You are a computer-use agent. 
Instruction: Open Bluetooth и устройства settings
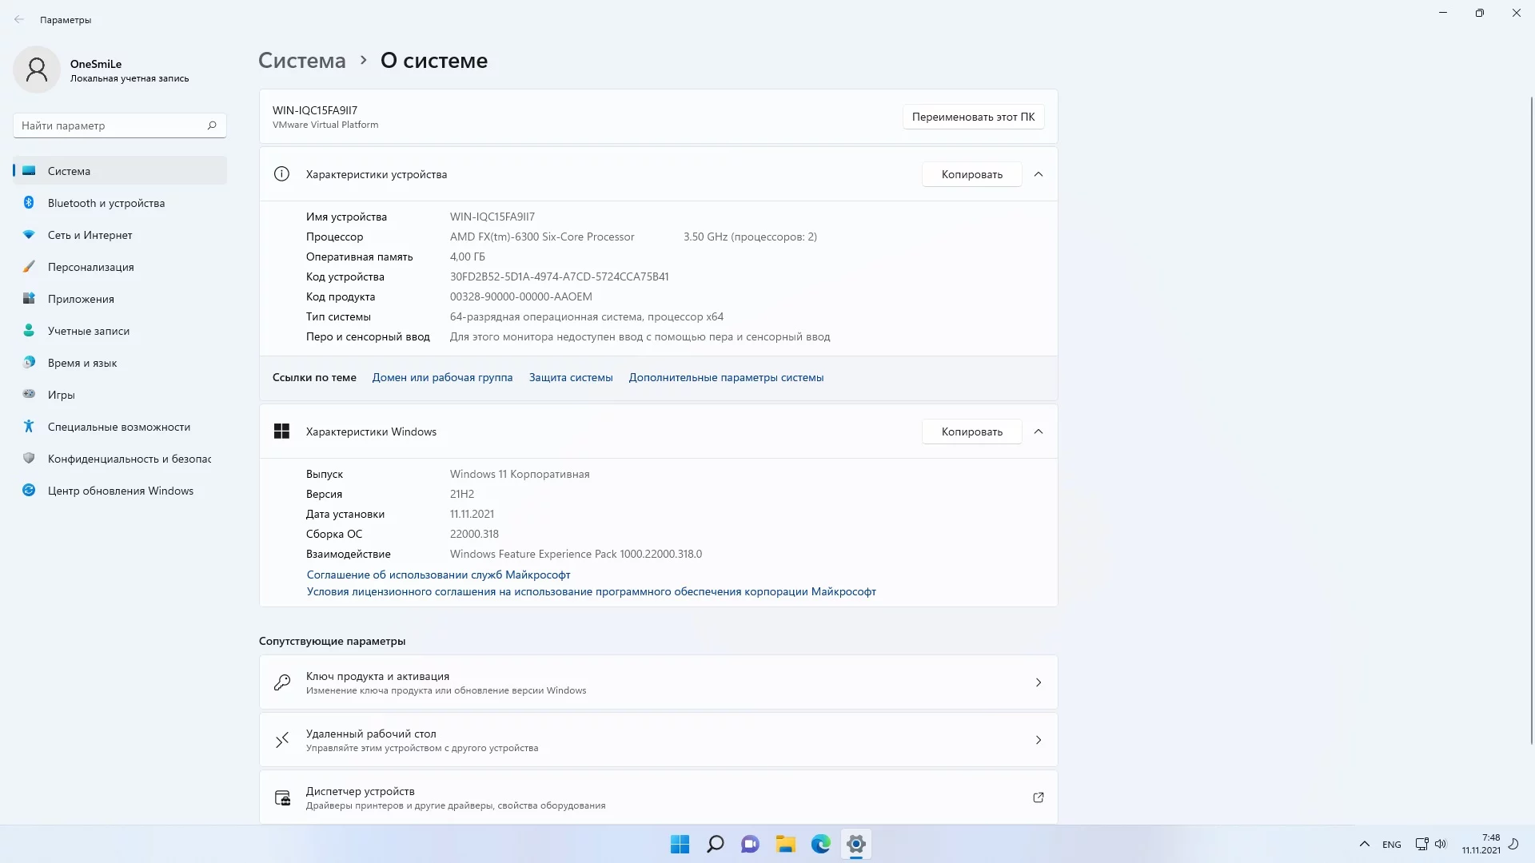106,203
